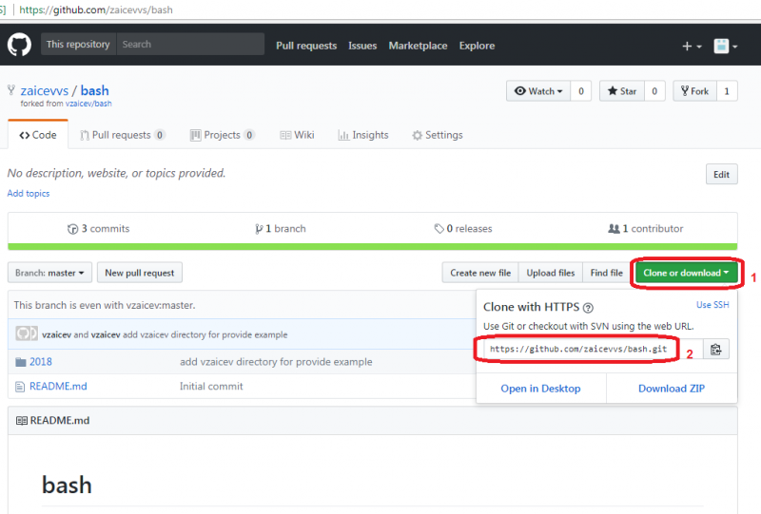This screenshot has width=761, height=514.
Task: Select the HTTPS clone URL field
Action: click(593, 349)
